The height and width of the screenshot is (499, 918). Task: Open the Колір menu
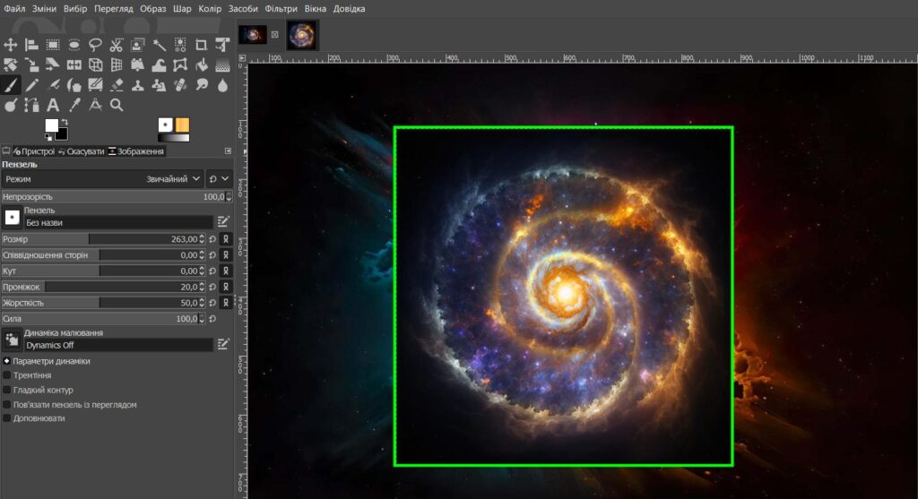coord(210,9)
